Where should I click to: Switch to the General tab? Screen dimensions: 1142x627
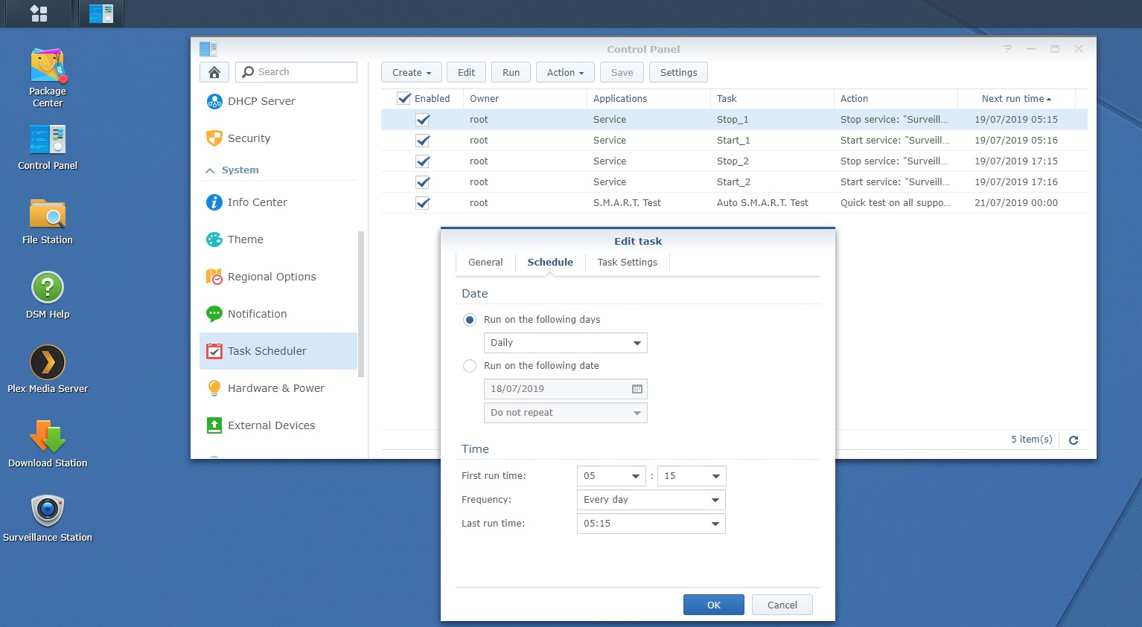tap(485, 263)
